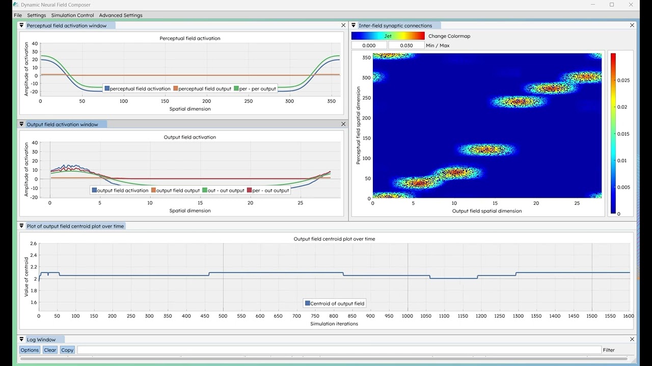Image resolution: width=652 pixels, height=366 pixels.
Task: Click the Copy button in Log Window
Action: [67, 350]
